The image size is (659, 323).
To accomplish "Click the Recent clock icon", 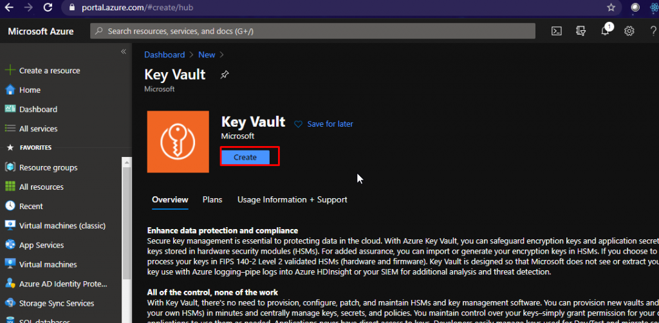I will (x=10, y=206).
